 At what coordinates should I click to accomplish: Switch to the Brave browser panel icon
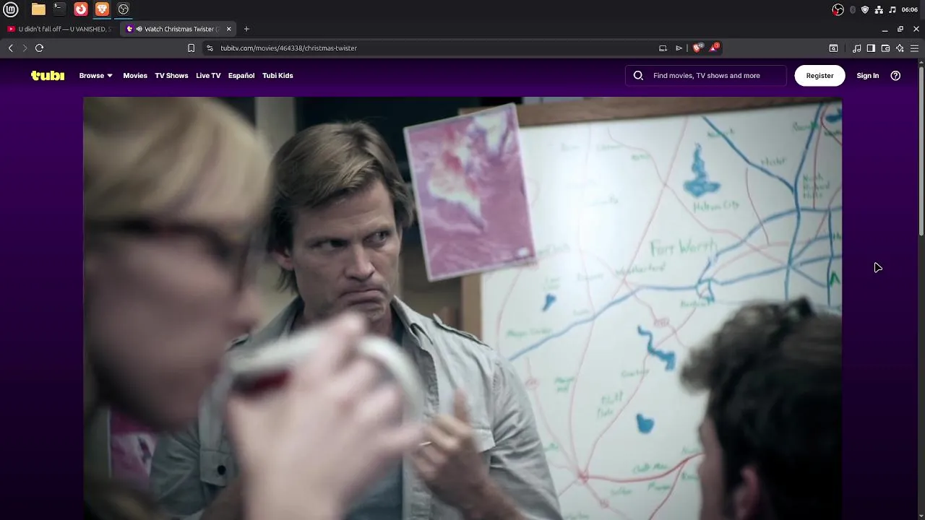(x=102, y=9)
